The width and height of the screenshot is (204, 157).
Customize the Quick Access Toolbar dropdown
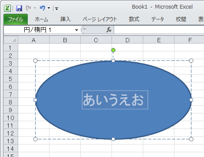[x=57, y=9]
